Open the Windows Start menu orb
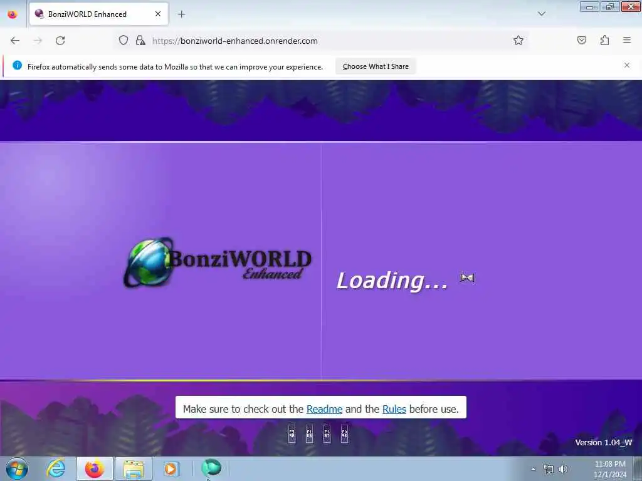Screen dimensions: 642x481 (x=17, y=468)
